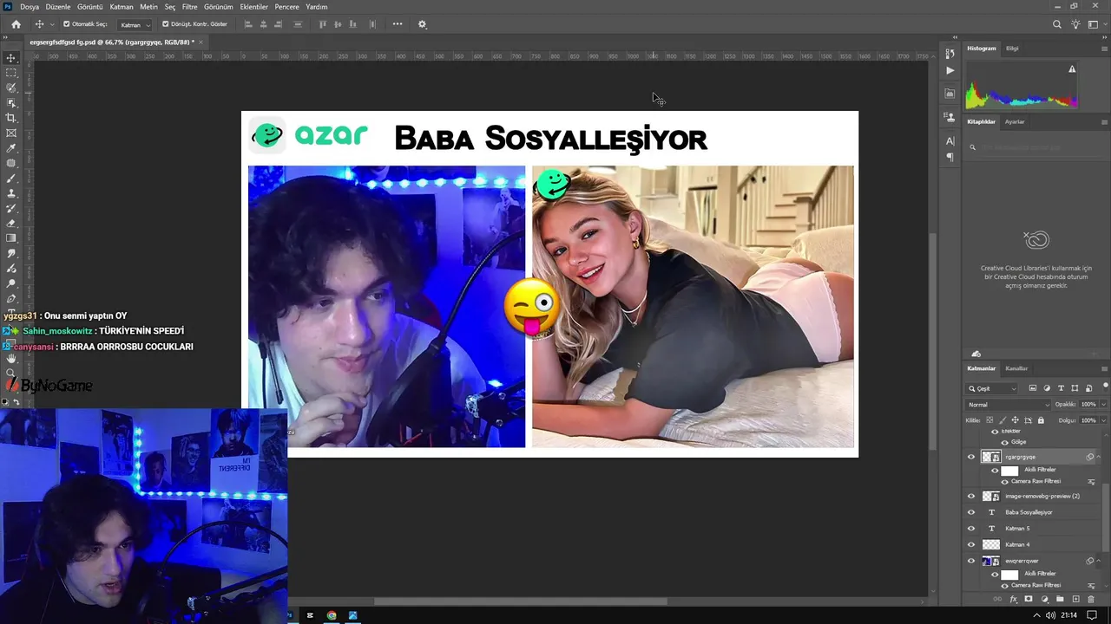Open the Katman auto-select dropdown

coord(135,24)
